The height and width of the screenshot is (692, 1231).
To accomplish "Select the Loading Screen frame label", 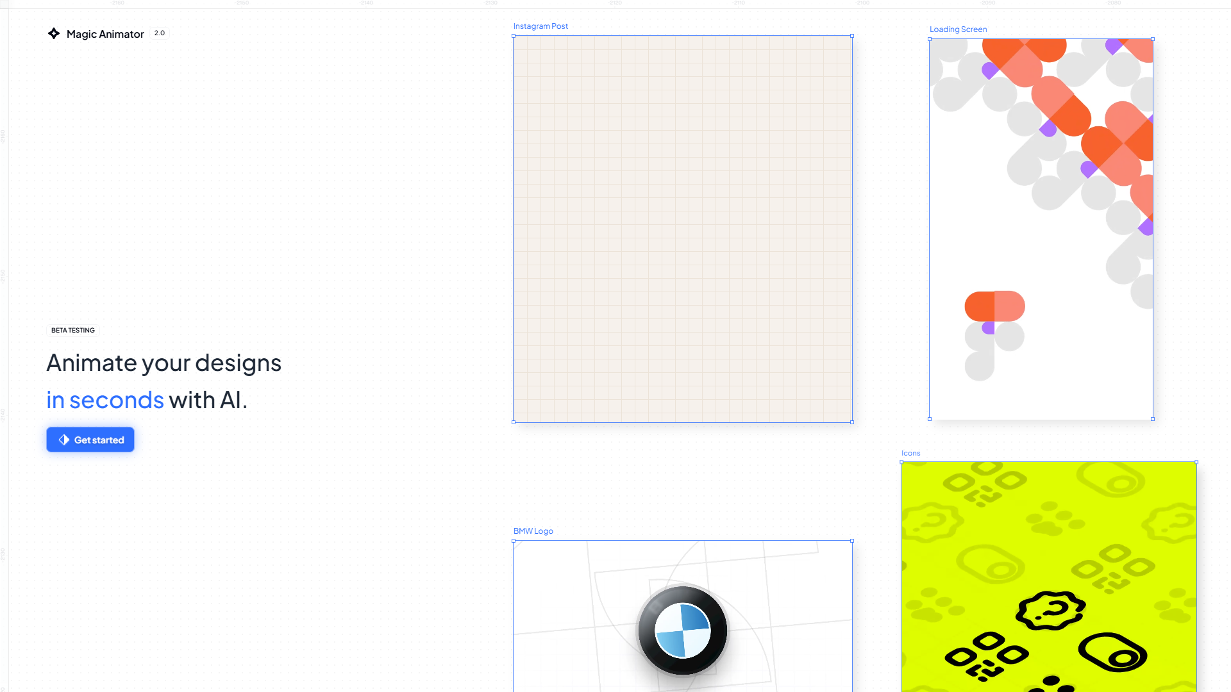I will [x=958, y=29].
